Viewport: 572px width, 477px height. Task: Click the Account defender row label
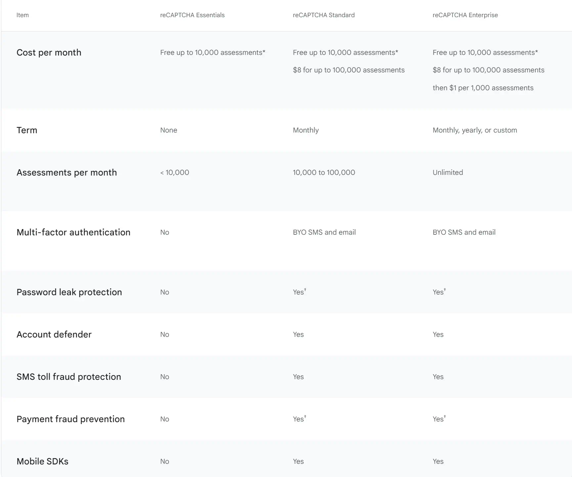coord(54,335)
